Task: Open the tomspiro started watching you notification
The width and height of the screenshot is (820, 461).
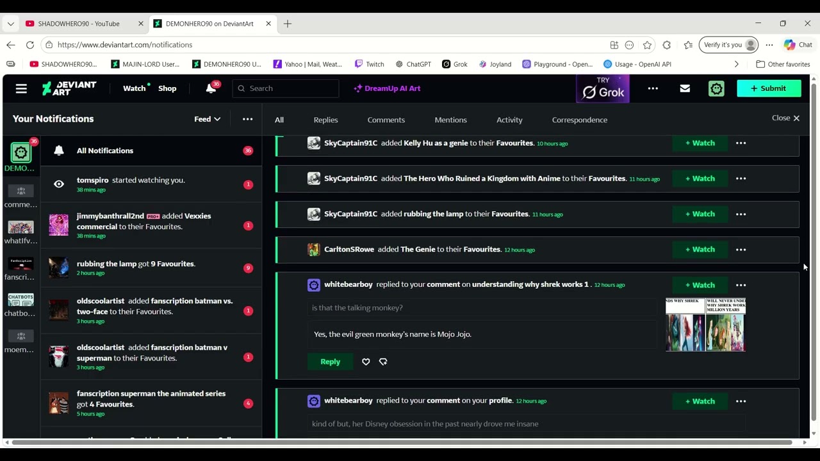Action: (151, 184)
